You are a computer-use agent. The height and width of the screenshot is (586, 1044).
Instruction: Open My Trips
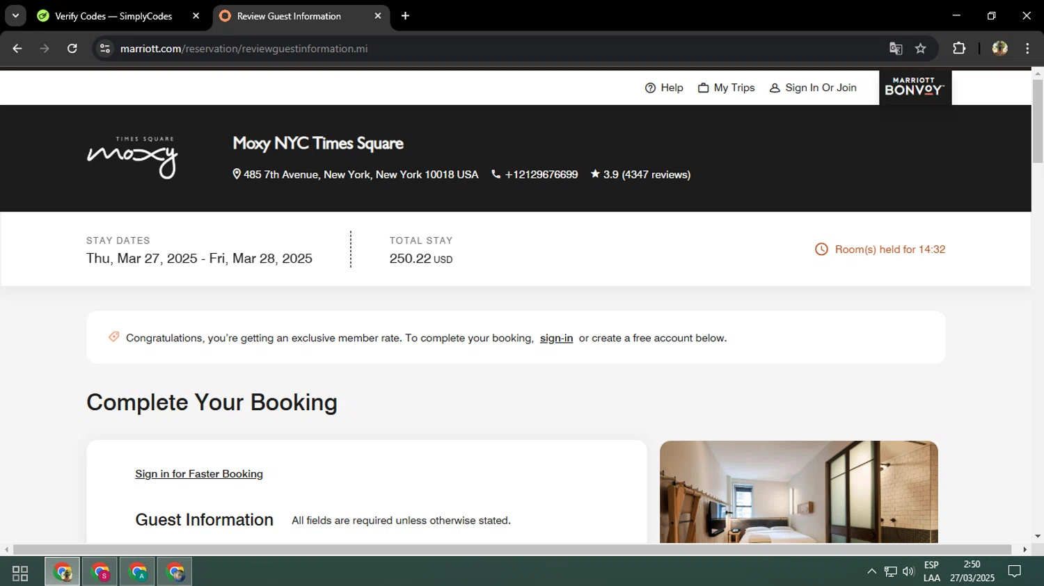727,88
